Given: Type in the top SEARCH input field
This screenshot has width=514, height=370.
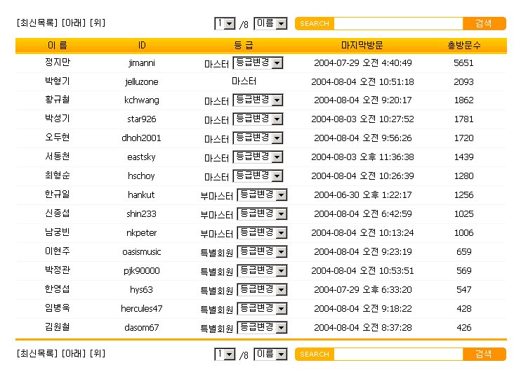Looking at the screenshot, I should (397, 23).
